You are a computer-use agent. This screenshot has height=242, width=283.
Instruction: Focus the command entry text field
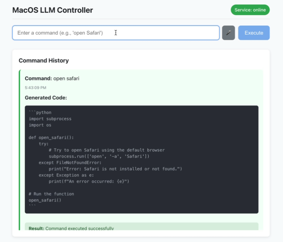click(116, 33)
